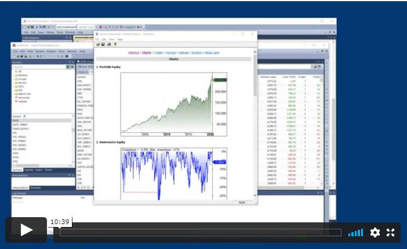Open the Symbols link in the backtest report

(197, 53)
